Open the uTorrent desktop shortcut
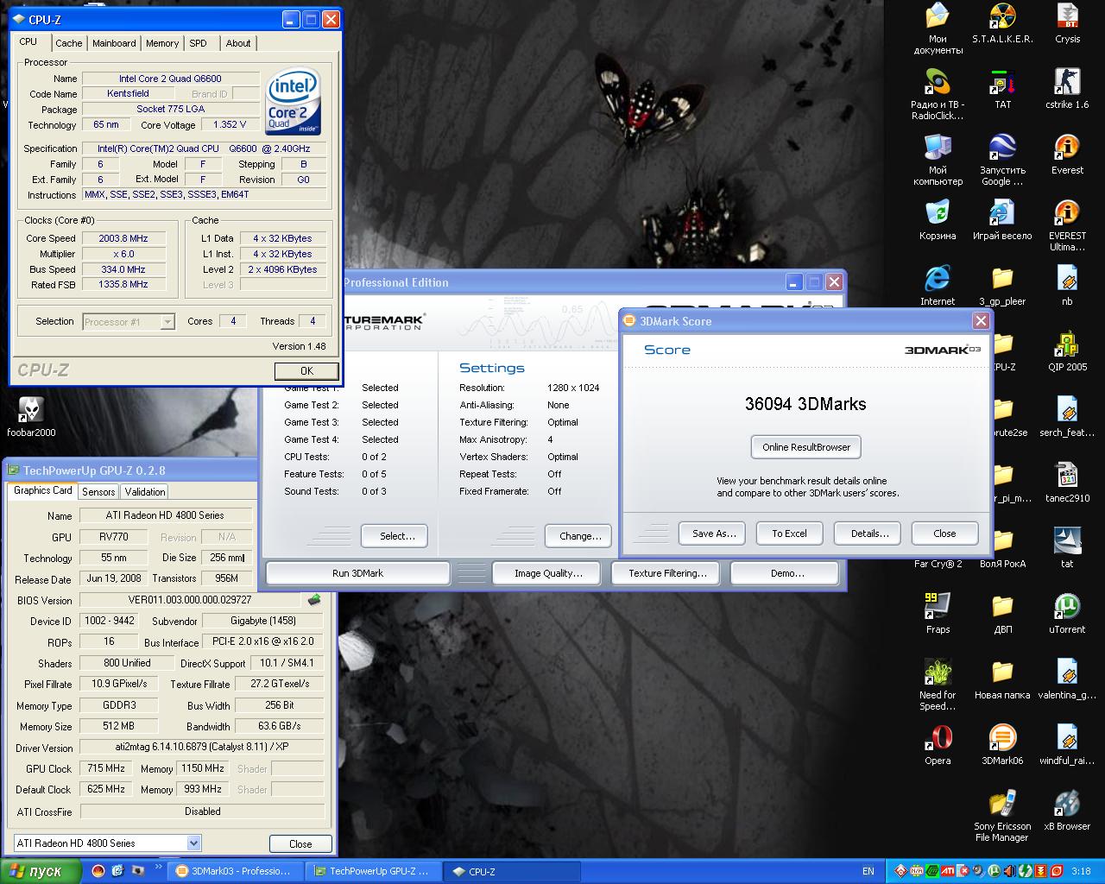 (1067, 614)
